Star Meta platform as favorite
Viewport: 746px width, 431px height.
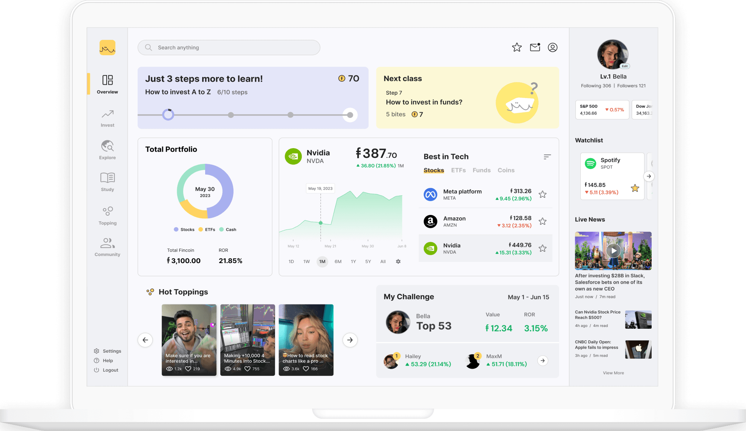coord(542,194)
